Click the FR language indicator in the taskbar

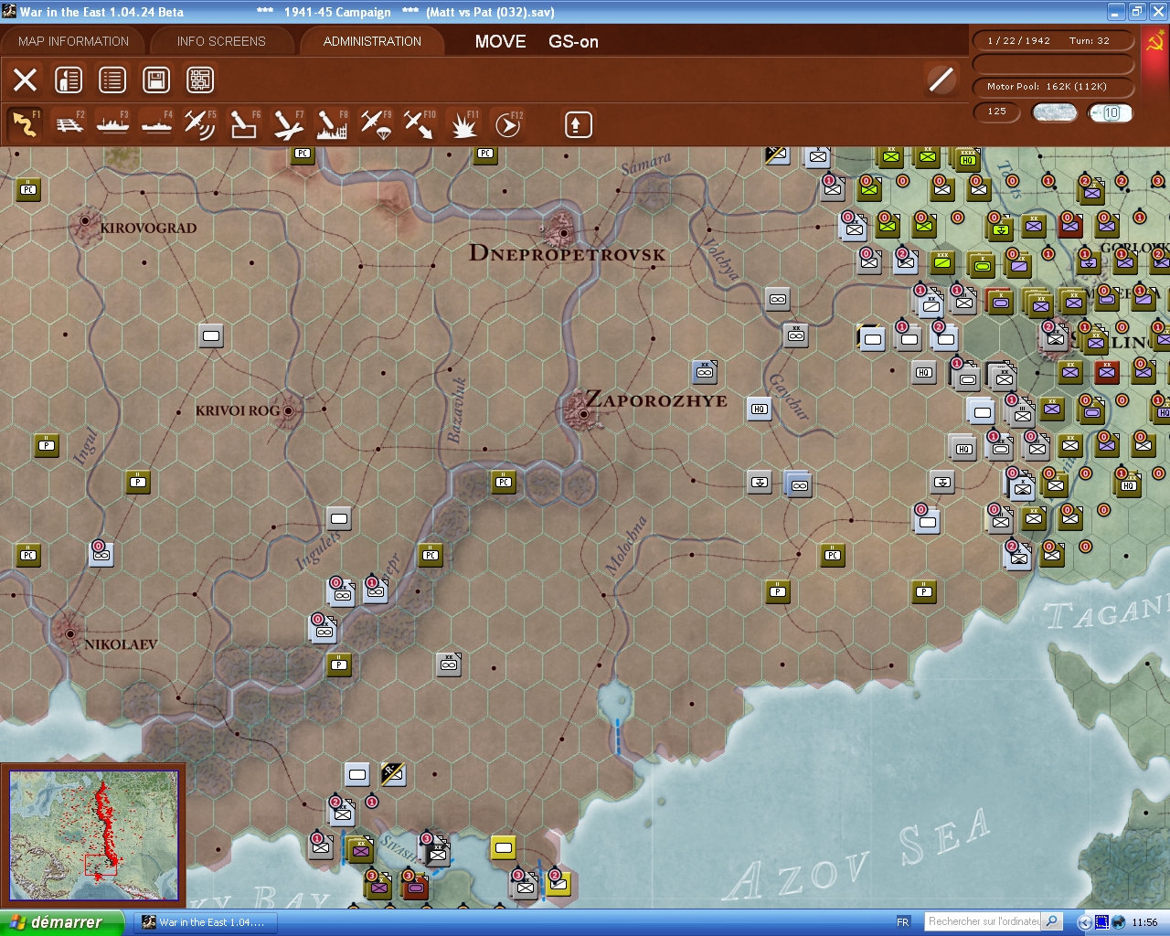pos(903,922)
